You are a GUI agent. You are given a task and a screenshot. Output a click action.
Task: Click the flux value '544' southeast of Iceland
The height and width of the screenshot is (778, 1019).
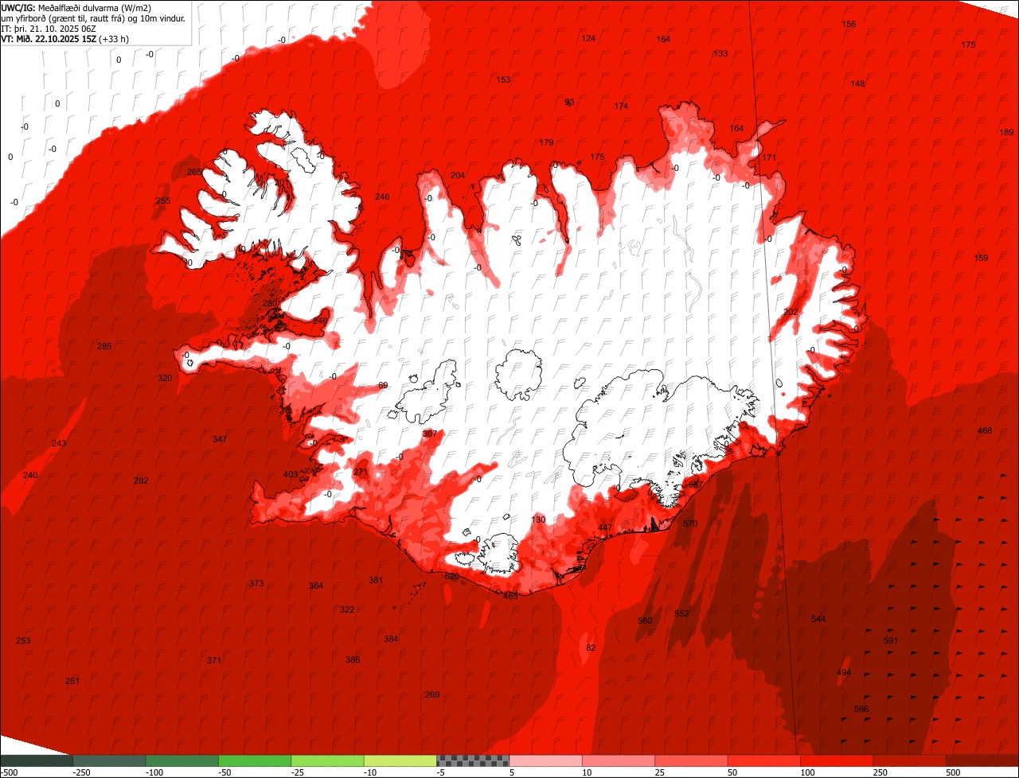pyautogui.click(x=818, y=619)
